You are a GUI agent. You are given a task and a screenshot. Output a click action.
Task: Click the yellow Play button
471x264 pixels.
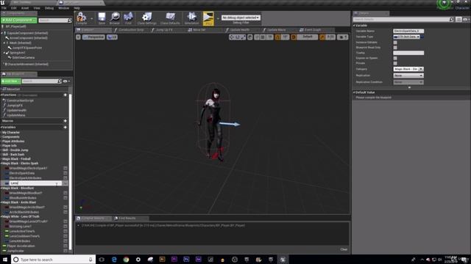click(208, 18)
